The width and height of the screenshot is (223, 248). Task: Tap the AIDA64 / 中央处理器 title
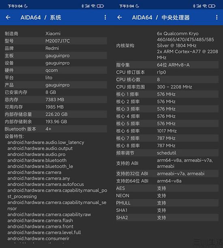click(161, 17)
